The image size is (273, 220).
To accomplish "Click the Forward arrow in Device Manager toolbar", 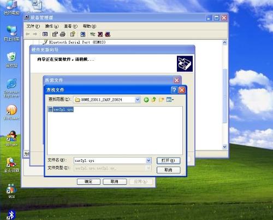I will pyautogui.click(x=35, y=34).
